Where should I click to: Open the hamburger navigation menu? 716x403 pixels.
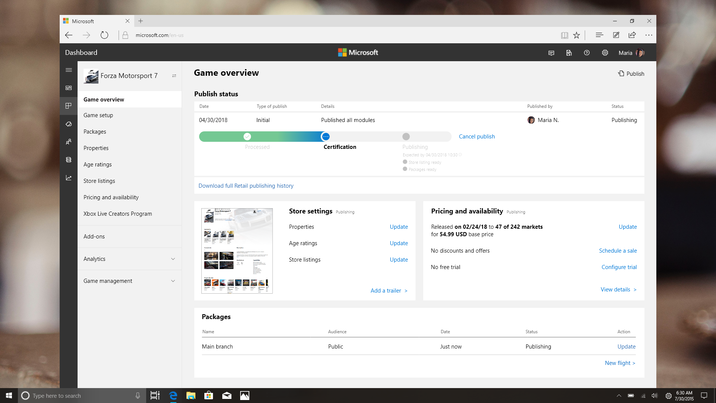pyautogui.click(x=69, y=70)
